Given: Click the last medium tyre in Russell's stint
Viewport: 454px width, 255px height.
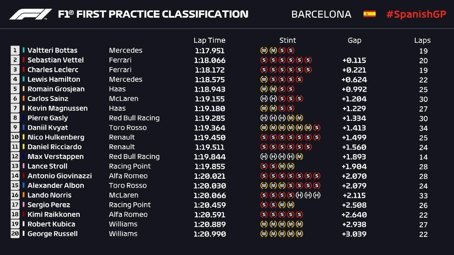Looking at the screenshot, I should [299, 234].
